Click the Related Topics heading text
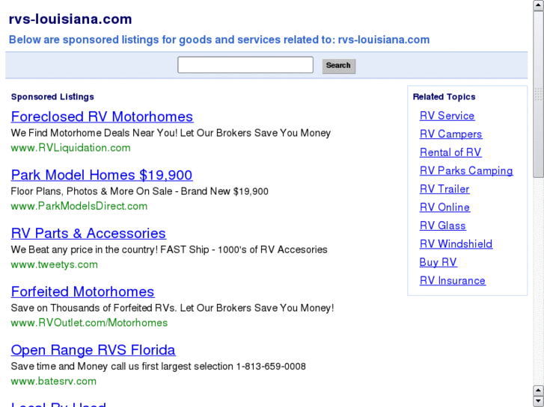Image resolution: width=544 pixels, height=407 pixels. [x=444, y=97]
